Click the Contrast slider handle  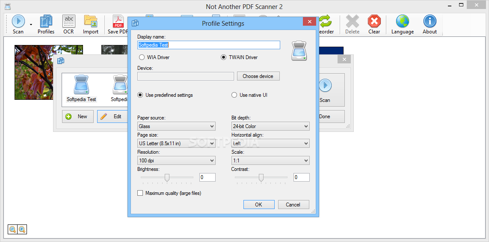(x=261, y=178)
